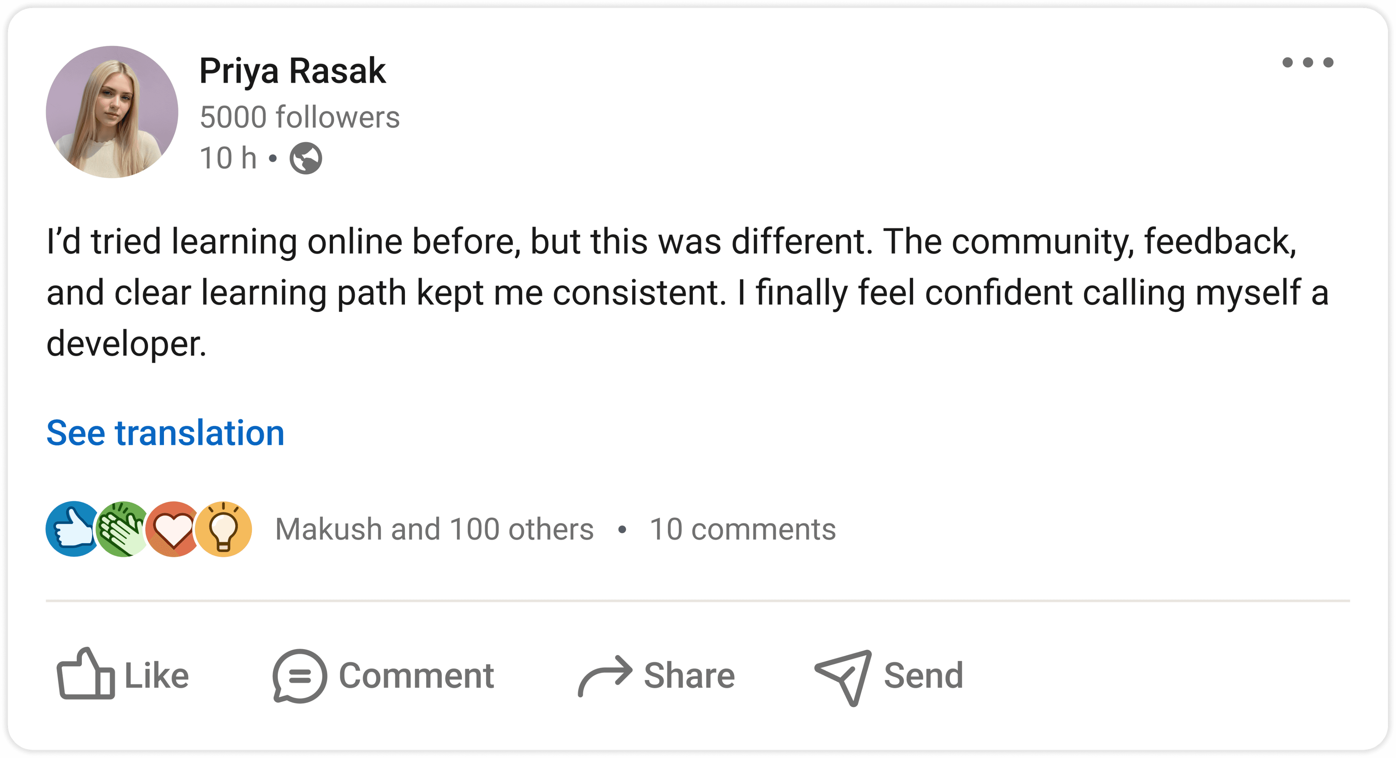The width and height of the screenshot is (1396, 758).
Task: View reactions from Makush and 100 others
Action: click(434, 529)
